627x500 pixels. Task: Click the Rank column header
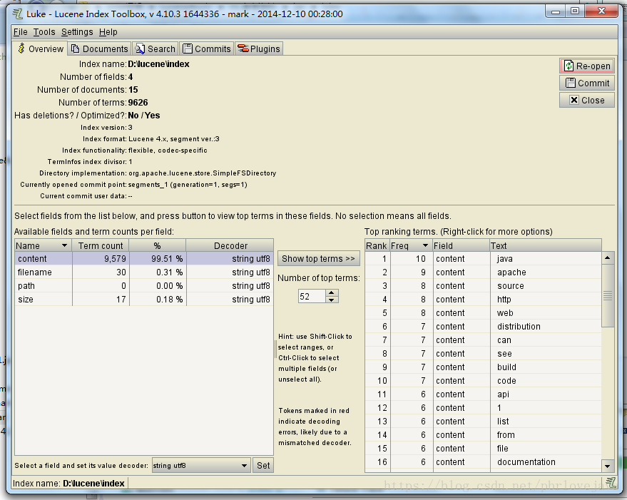(x=377, y=245)
